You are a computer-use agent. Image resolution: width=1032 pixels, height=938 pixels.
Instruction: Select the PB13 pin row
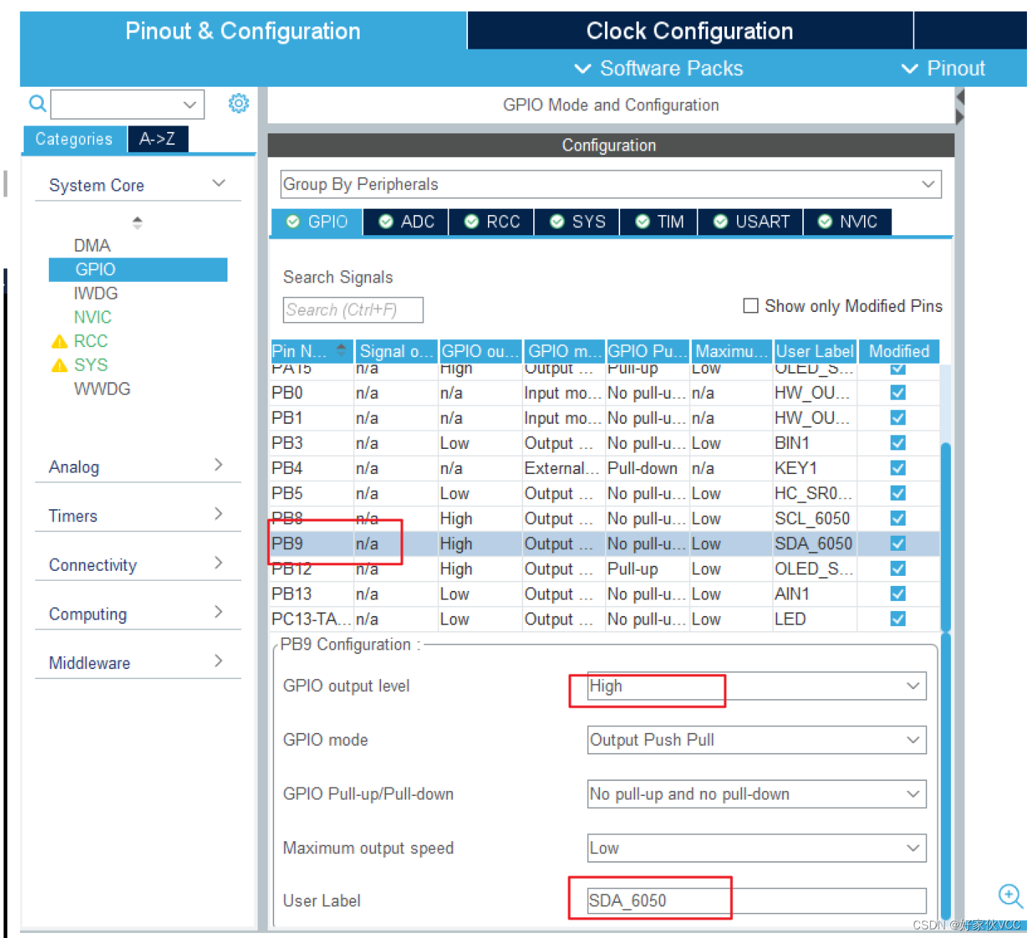click(x=605, y=594)
